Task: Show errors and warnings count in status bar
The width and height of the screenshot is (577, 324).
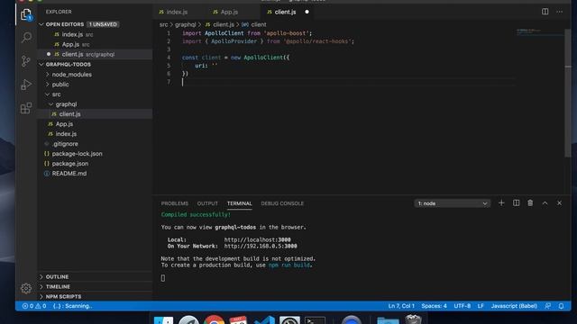Action: point(34,306)
